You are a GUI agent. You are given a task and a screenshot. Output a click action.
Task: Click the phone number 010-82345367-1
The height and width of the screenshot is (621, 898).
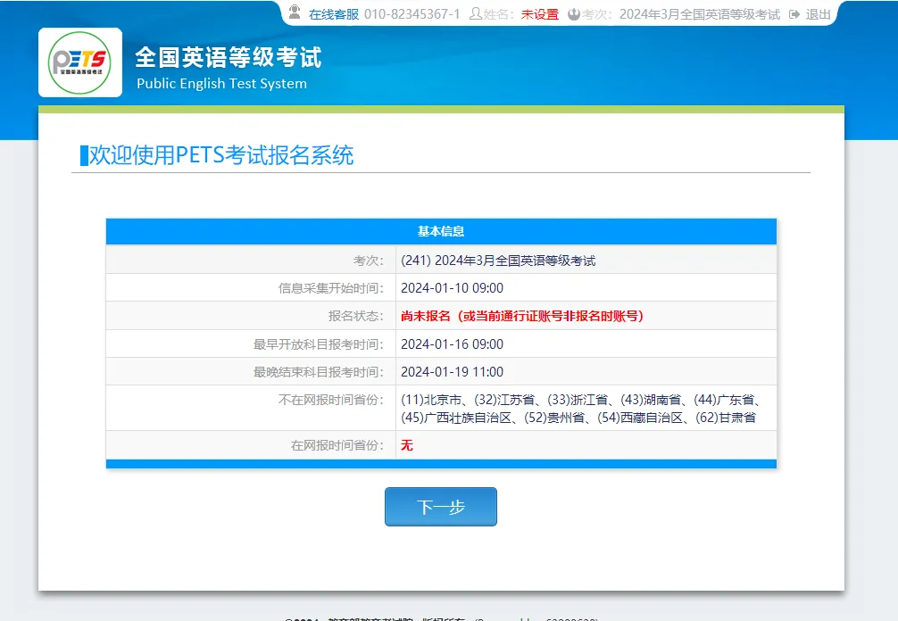tap(412, 14)
